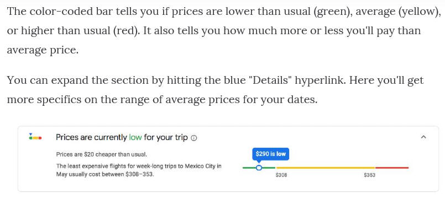
Task: Open the info icon beside trip heading
Action: pos(194,138)
